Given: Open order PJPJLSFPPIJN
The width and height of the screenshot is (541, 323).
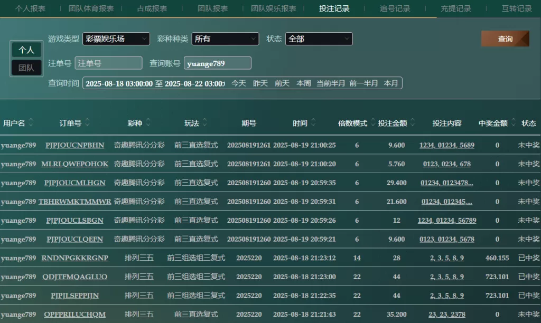Looking at the screenshot, I should (75, 296).
